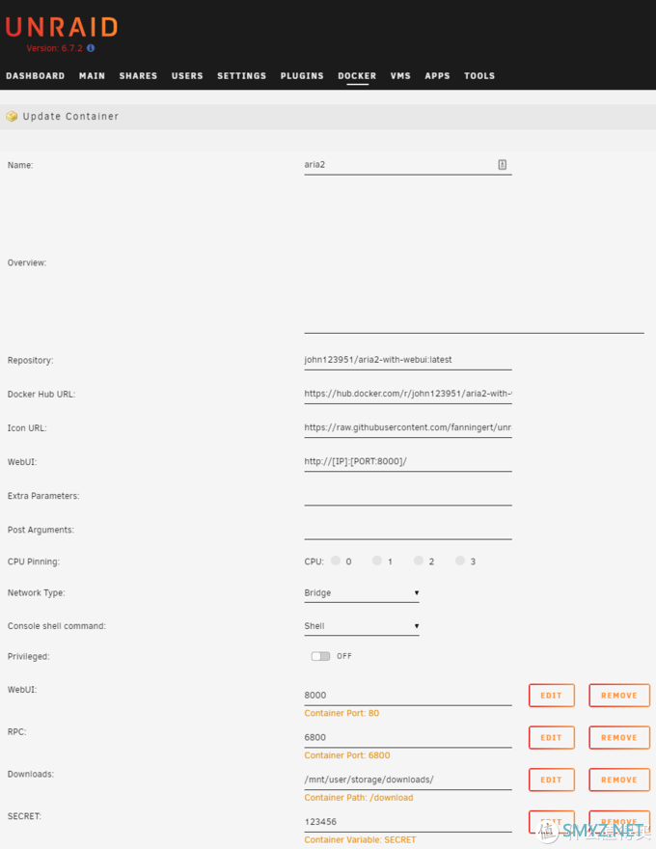Click the Network Type label
This screenshot has width=656, height=849.
click(37, 593)
